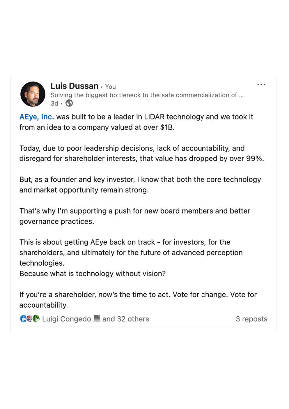Open the "3 reposts" list
Image resolution: width=289 pixels, height=409 pixels.
251,319
